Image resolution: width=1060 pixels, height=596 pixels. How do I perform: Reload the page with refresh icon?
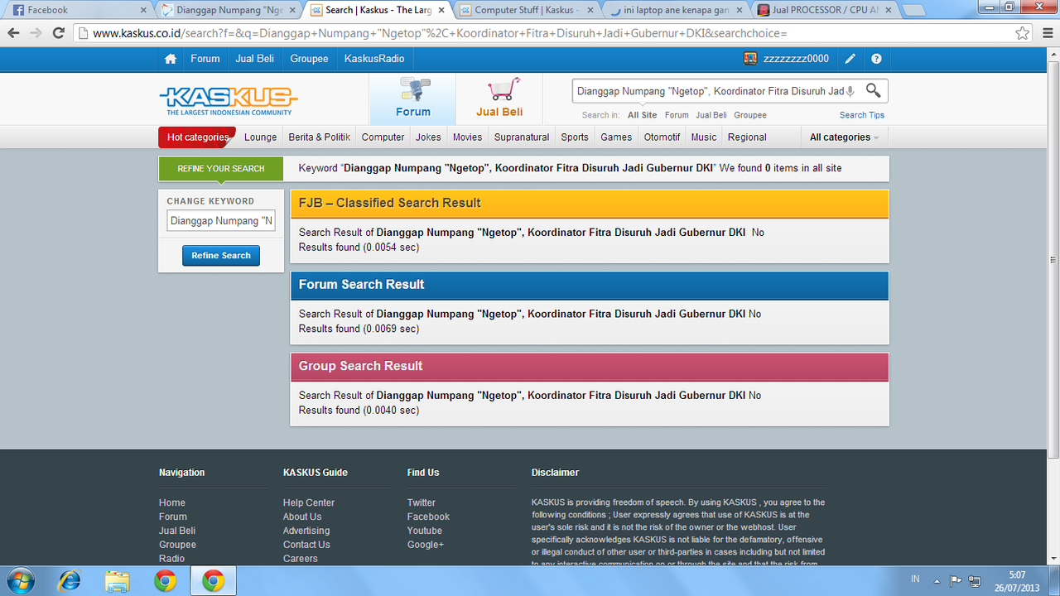click(58, 33)
